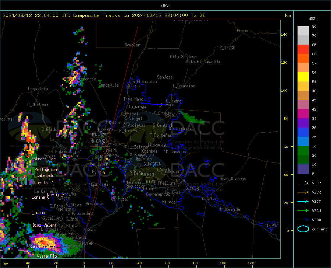Click the 'Diaz_Valent' label on map
The height and width of the screenshot is (268, 331).
point(45,225)
